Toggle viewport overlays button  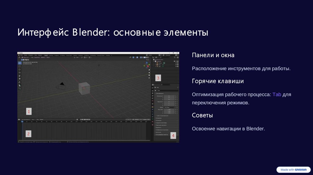137,57
